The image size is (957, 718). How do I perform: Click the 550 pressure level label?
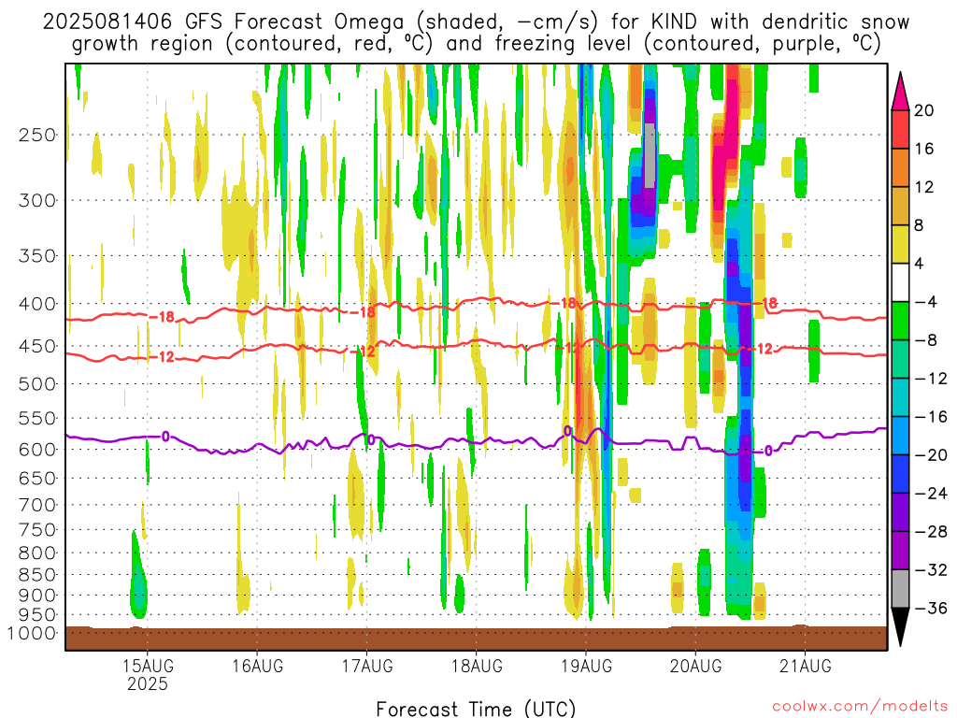click(x=37, y=418)
